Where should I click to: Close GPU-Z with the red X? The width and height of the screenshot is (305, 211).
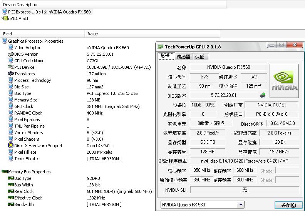point(295,45)
